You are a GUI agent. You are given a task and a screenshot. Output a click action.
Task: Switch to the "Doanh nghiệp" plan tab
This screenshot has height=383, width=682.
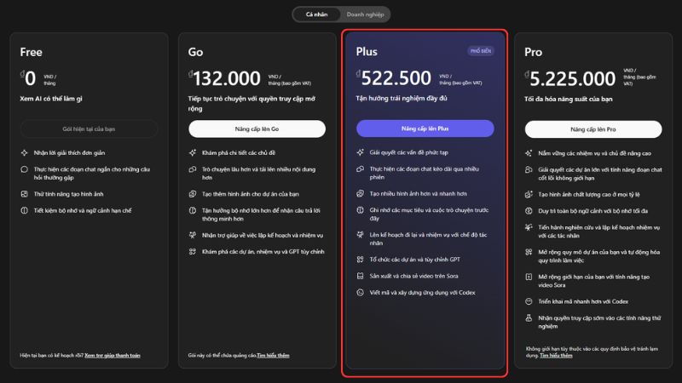point(365,14)
